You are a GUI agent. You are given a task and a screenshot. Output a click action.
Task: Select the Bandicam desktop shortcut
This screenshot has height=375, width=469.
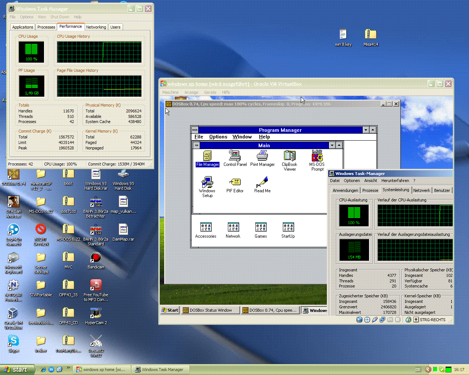pyautogui.click(x=96, y=260)
